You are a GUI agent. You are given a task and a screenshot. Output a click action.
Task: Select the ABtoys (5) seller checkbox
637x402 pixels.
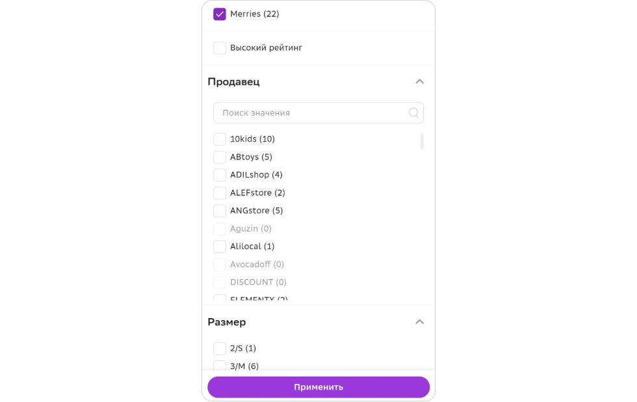[220, 157]
